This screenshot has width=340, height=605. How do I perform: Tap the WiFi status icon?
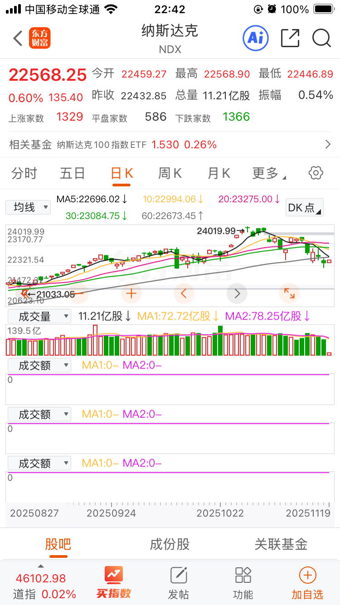coord(111,9)
